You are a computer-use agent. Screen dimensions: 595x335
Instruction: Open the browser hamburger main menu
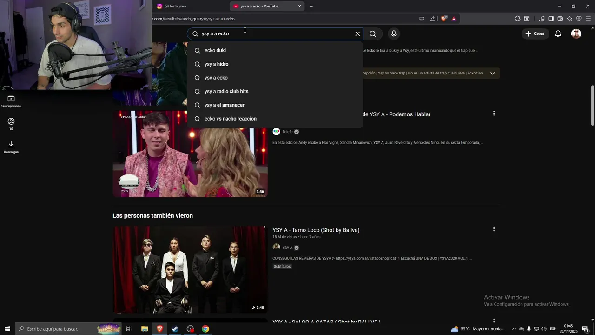point(588,19)
